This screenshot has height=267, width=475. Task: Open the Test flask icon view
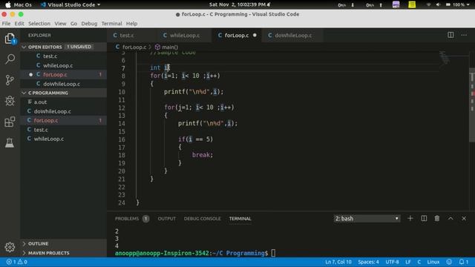[10, 142]
